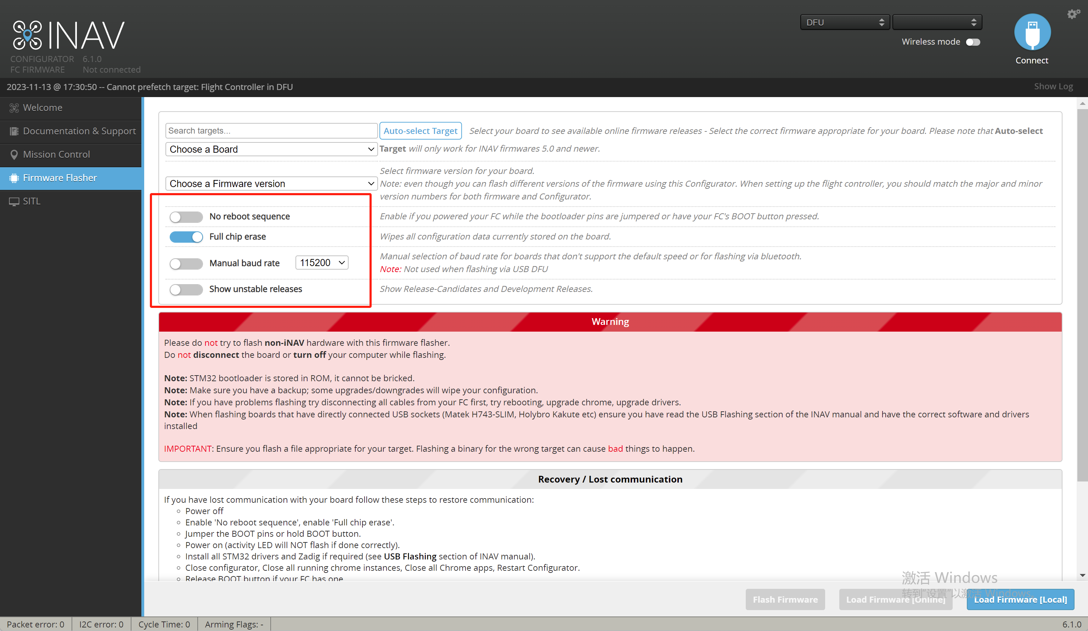Click the scrollbar up arrow

1082,103
